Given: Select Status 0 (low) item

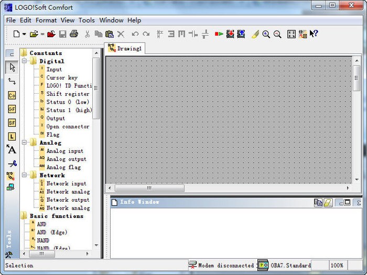Looking at the screenshot, I should 68,102.
